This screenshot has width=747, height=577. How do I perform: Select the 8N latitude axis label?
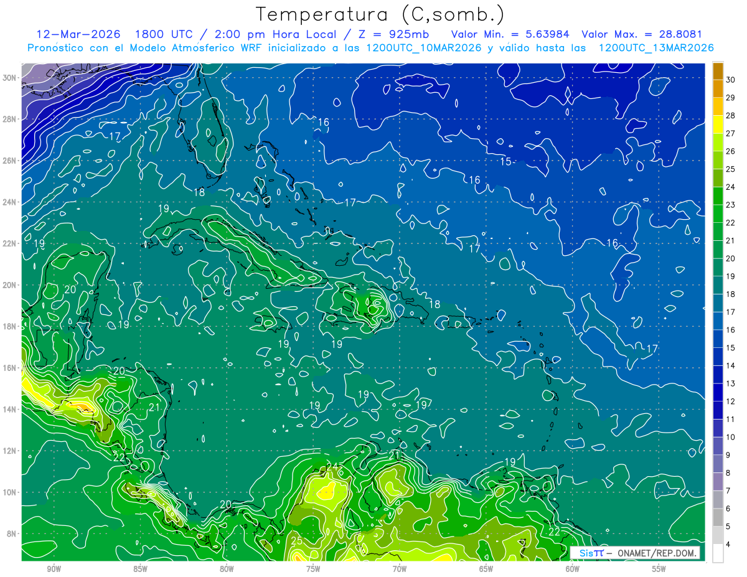coord(12,533)
